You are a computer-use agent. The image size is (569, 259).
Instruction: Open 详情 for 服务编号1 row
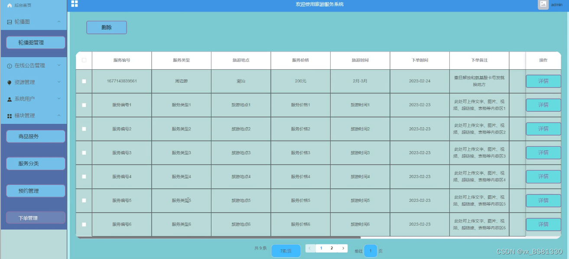coord(543,105)
